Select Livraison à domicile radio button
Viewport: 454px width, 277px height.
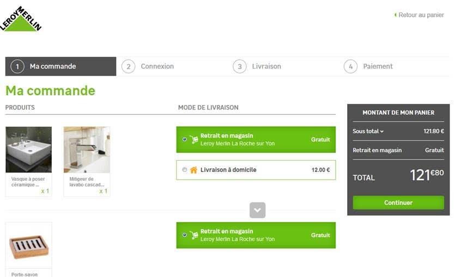click(184, 170)
